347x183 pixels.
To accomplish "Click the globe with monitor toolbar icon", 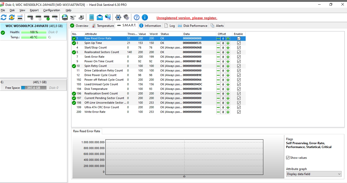I will [x=108, y=17].
